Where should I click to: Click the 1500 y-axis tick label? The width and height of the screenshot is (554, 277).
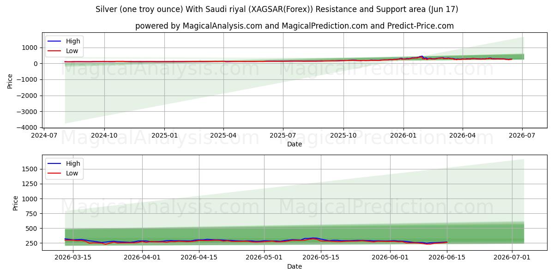tap(30, 169)
